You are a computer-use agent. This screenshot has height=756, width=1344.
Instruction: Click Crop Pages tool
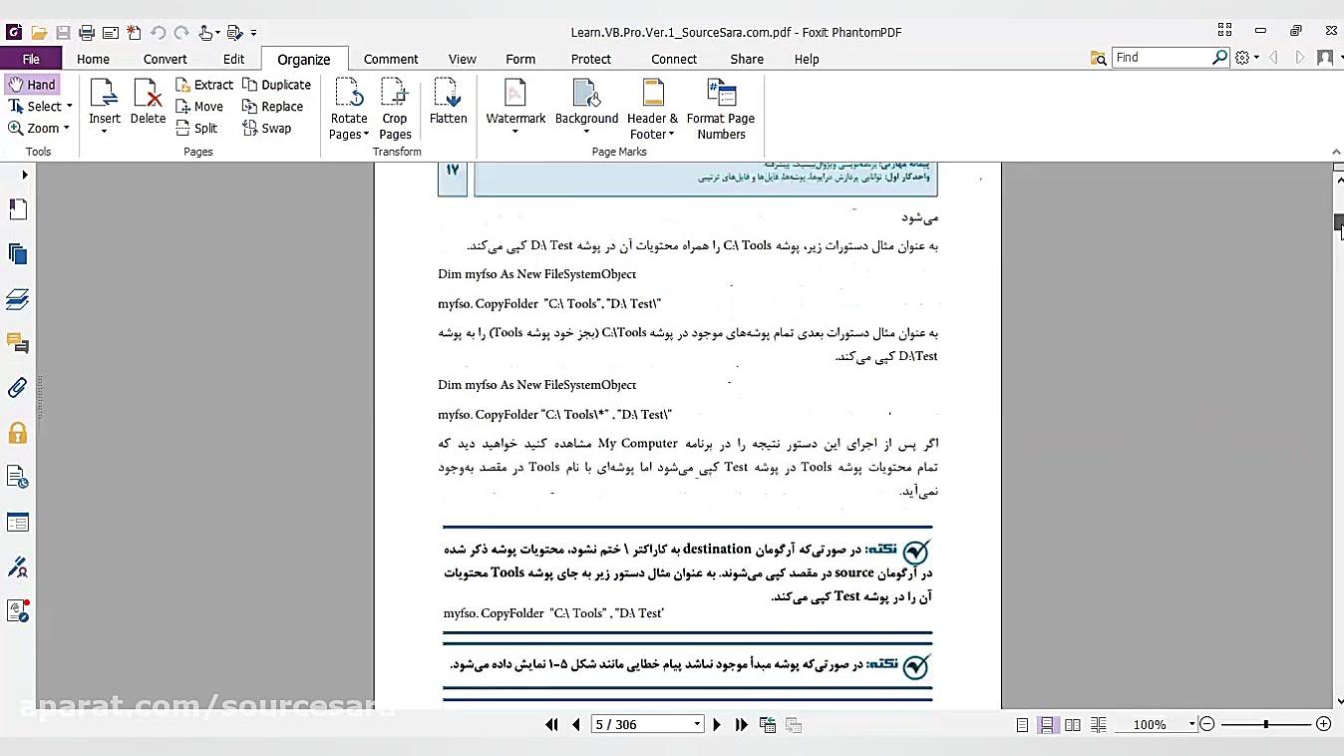(x=395, y=109)
